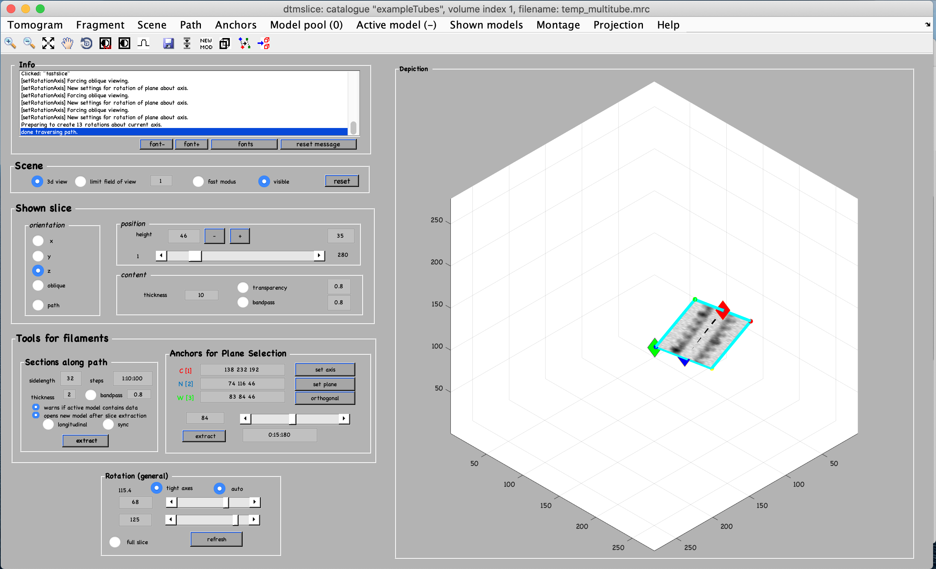This screenshot has height=569, width=936.
Task: Select x orientation radio button
Action: click(38, 241)
